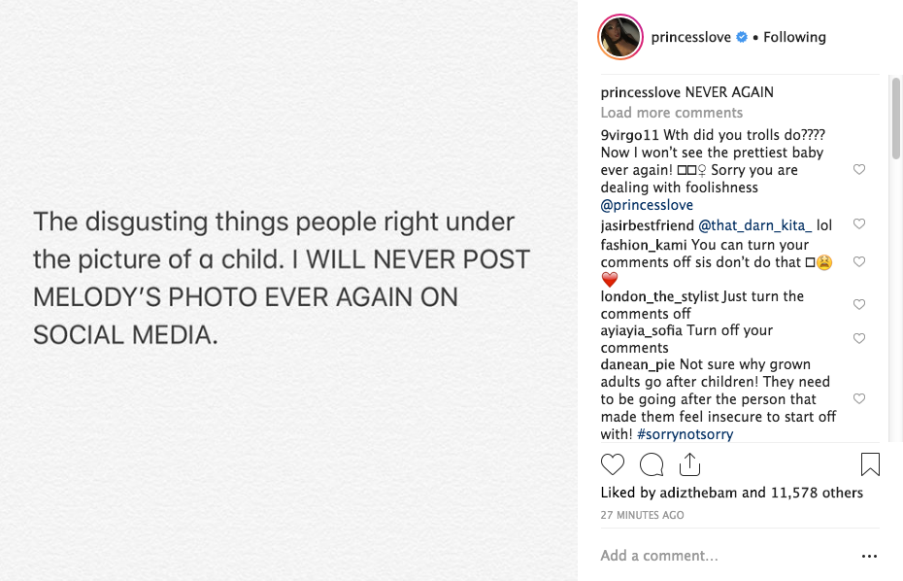903x581 pixels.
Task: View the 11,578 others who liked
Action: tap(817, 493)
